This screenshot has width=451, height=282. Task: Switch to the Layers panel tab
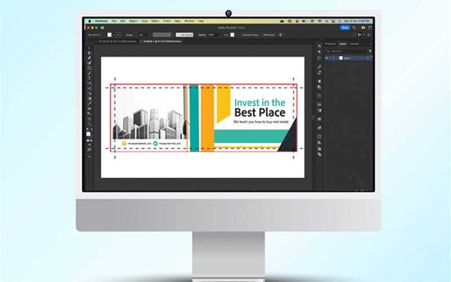coord(343,44)
